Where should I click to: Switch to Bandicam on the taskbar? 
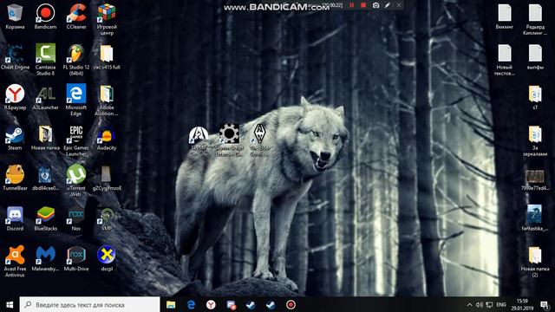[291, 304]
